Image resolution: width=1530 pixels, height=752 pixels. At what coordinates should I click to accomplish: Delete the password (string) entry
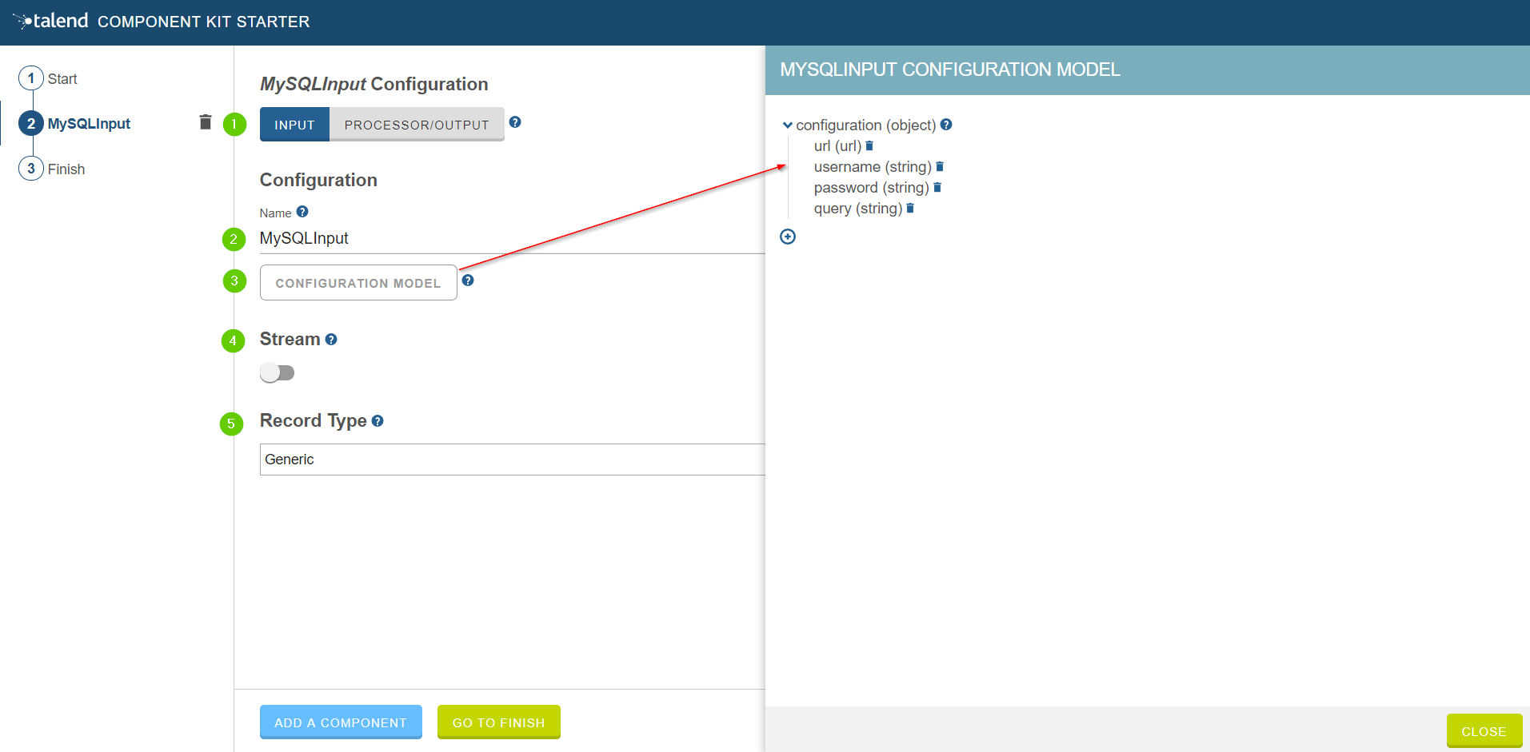[x=937, y=188]
